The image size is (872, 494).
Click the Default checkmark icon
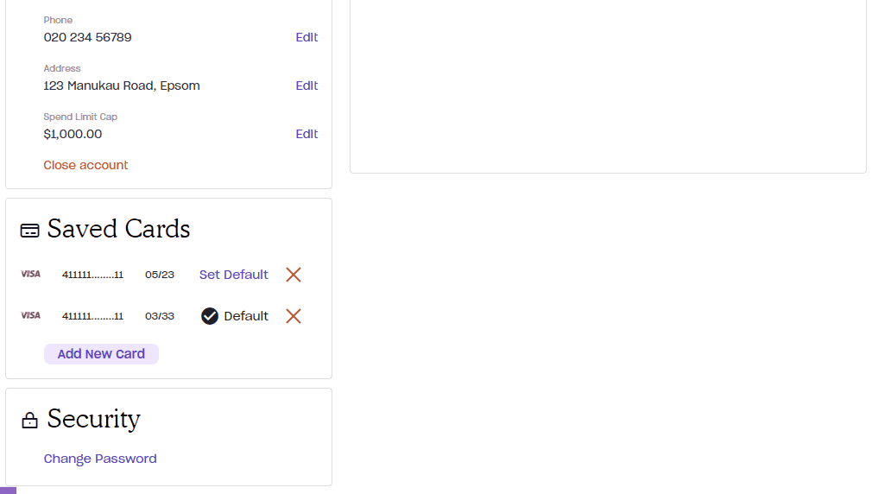(210, 317)
